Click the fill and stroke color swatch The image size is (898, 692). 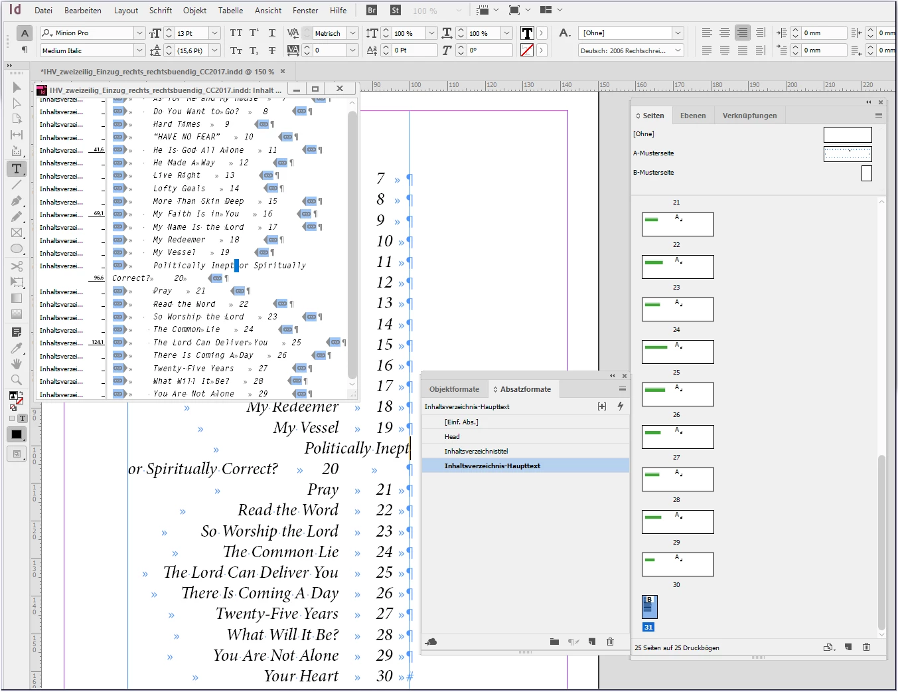15,397
